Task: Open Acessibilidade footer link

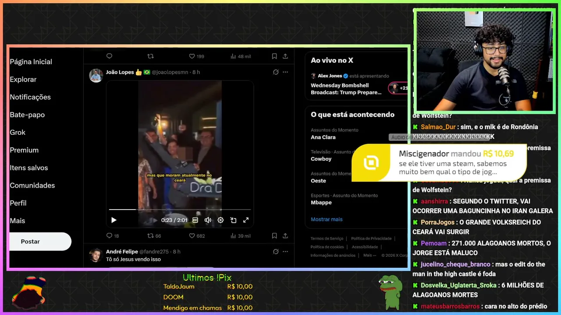Action: tap(365, 247)
